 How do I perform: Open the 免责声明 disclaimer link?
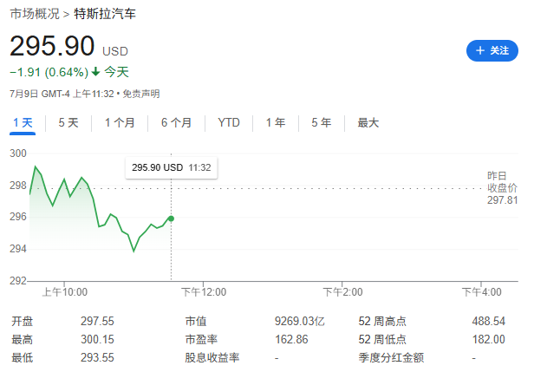pyautogui.click(x=141, y=94)
